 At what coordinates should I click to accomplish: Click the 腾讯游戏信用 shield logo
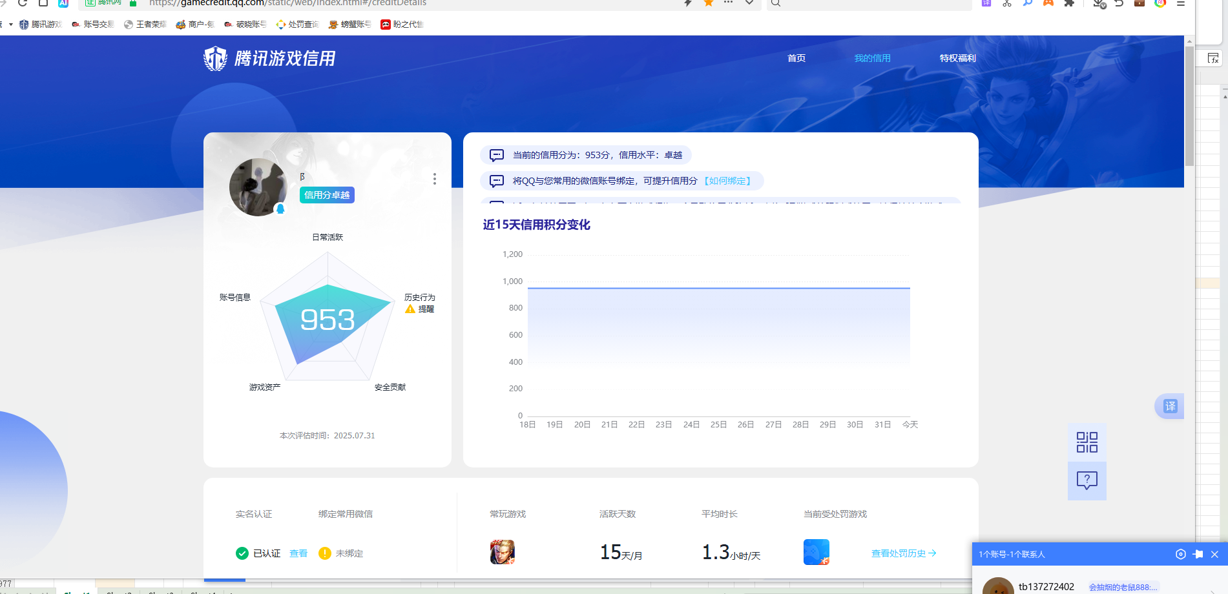(x=215, y=59)
